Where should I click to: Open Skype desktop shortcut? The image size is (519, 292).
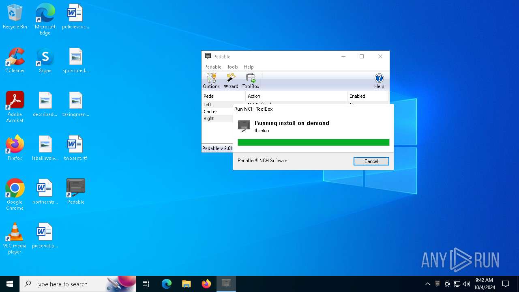click(45, 61)
